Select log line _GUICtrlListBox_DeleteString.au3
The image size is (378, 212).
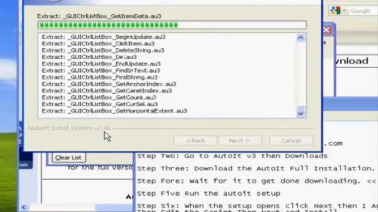point(103,51)
